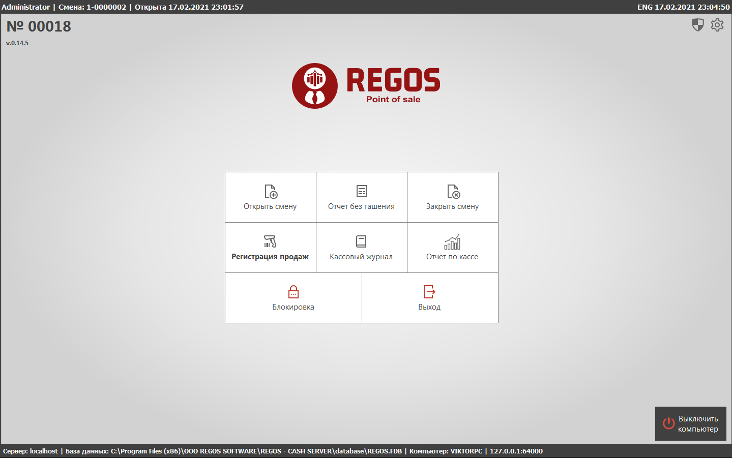Click the Сервер: localhost status text
732x458 pixels.
[31, 451]
